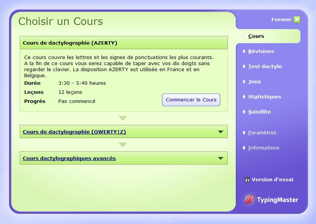Click the Durée label
The image size is (316, 224).
click(x=32, y=83)
